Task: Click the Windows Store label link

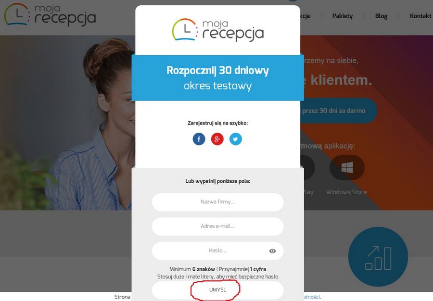Action: tap(346, 192)
